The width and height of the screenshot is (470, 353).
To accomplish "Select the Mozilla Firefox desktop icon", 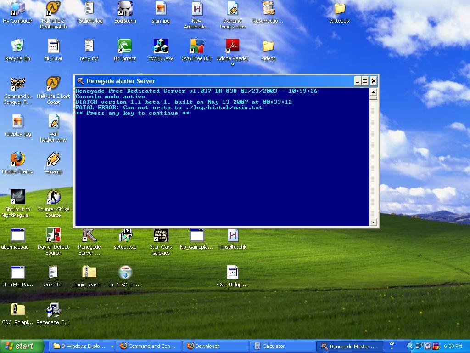I will pos(17,159).
